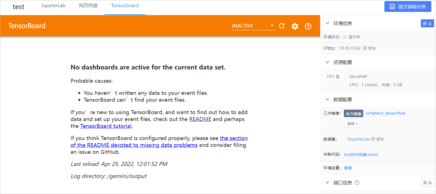Click the help icon next to 端口信息

[357, 182]
